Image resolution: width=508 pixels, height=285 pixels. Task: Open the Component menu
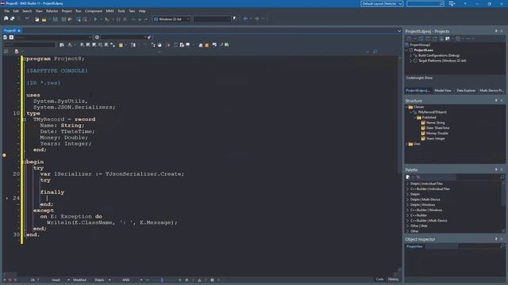(x=94, y=11)
